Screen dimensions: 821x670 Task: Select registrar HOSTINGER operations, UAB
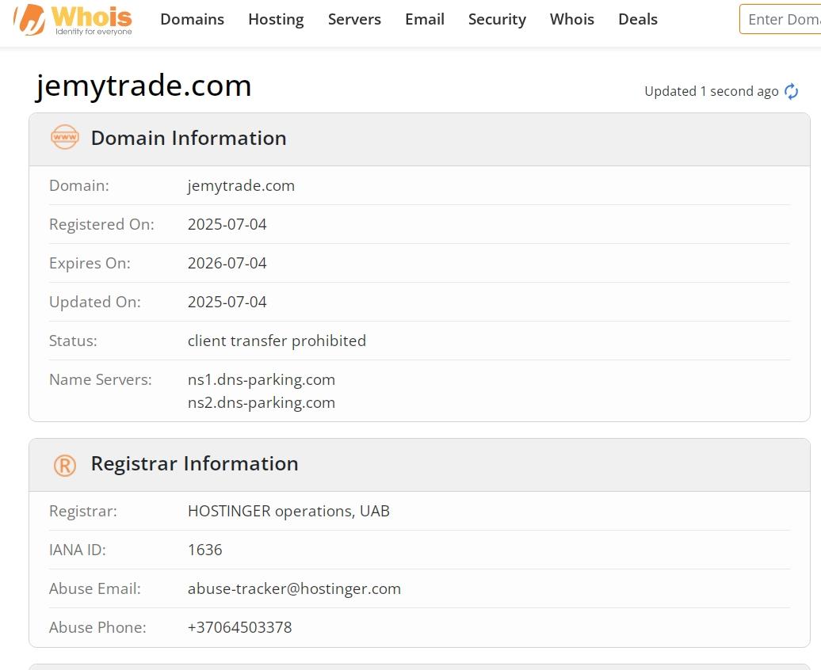tap(288, 511)
